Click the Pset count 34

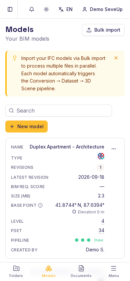(x=101, y=230)
